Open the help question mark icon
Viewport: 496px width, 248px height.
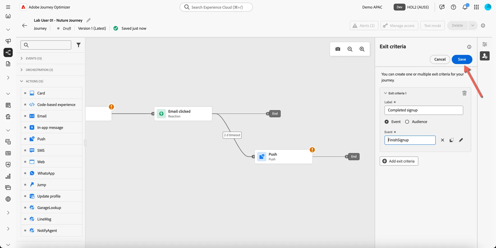point(453,7)
